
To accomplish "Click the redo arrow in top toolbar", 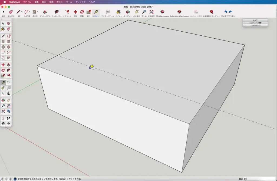I will point(230,12).
